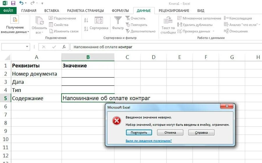
Task: Click the Фильтр funnel icon
Action: coord(118,20)
